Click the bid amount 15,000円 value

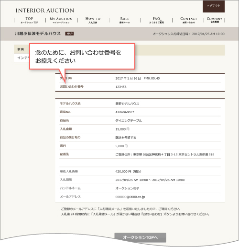pyautogui.click(x=122, y=129)
